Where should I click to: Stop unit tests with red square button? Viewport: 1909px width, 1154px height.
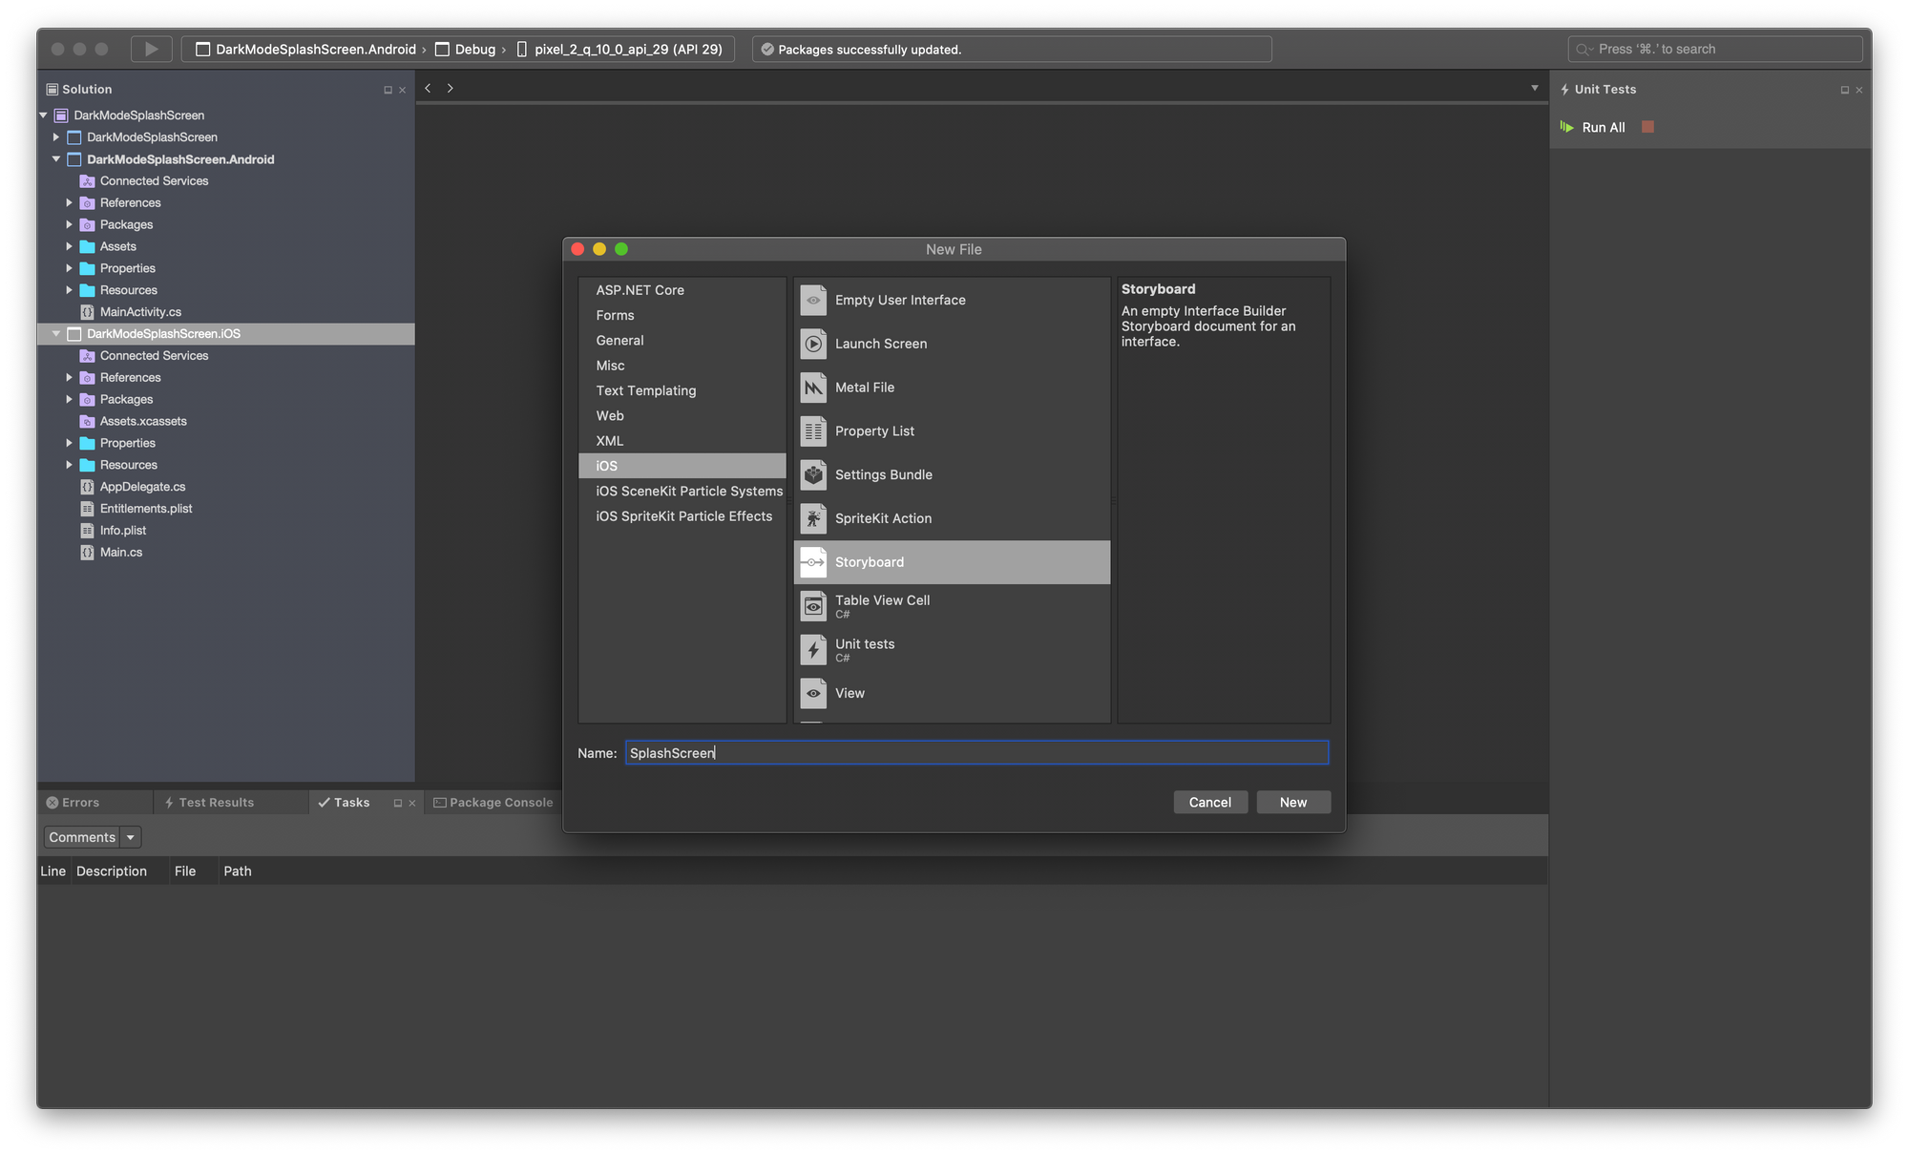pyautogui.click(x=1647, y=127)
